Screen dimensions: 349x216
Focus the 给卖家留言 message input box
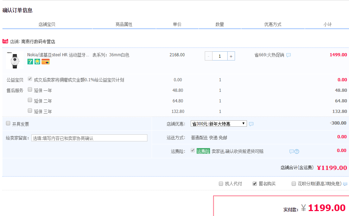89,138
